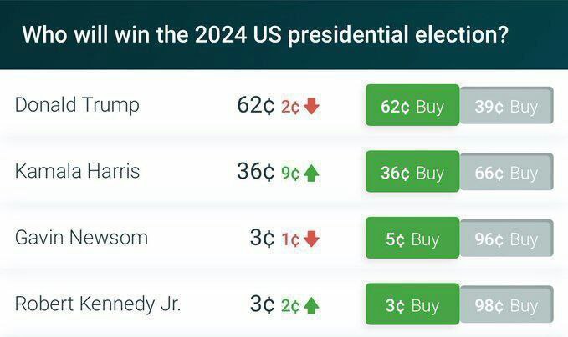The height and width of the screenshot is (337, 568).
Task: Buy Gavin Newsom No at 96¢
Action: (x=506, y=239)
